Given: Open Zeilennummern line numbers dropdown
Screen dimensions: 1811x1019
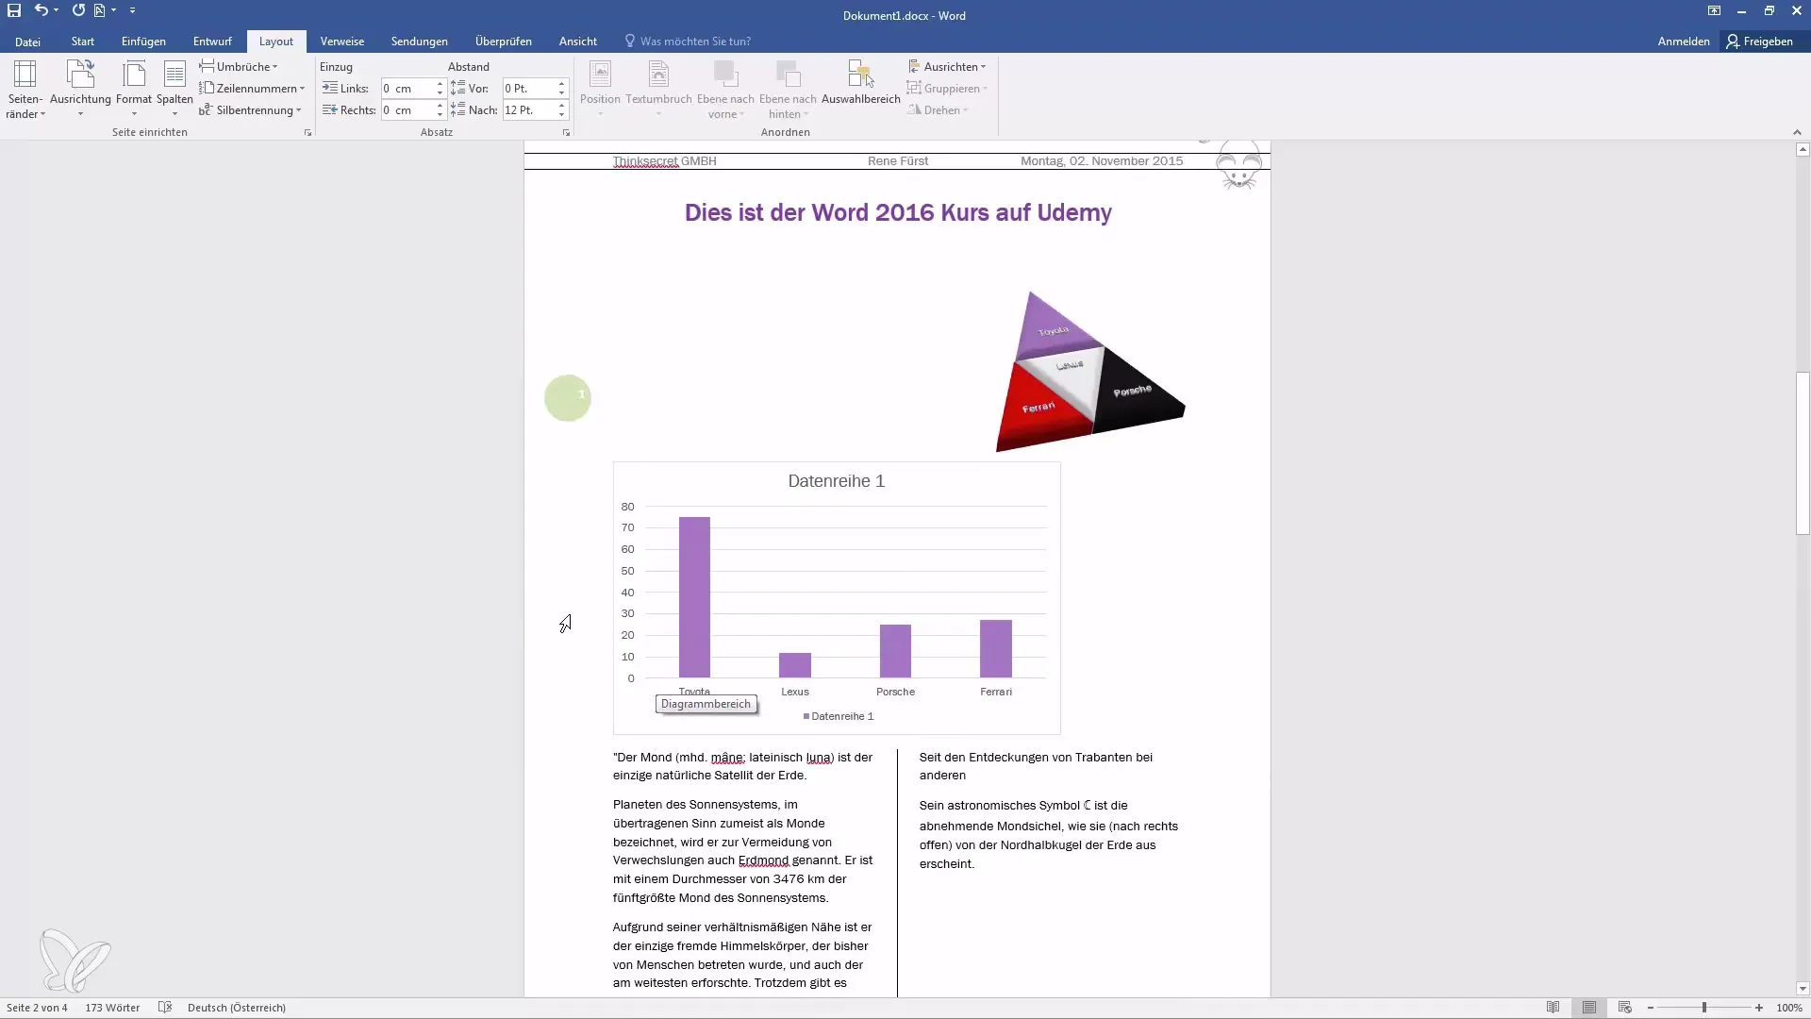Looking at the screenshot, I should click(x=252, y=89).
